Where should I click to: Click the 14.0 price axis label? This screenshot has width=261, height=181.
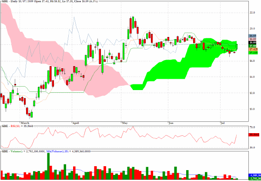point(252,77)
